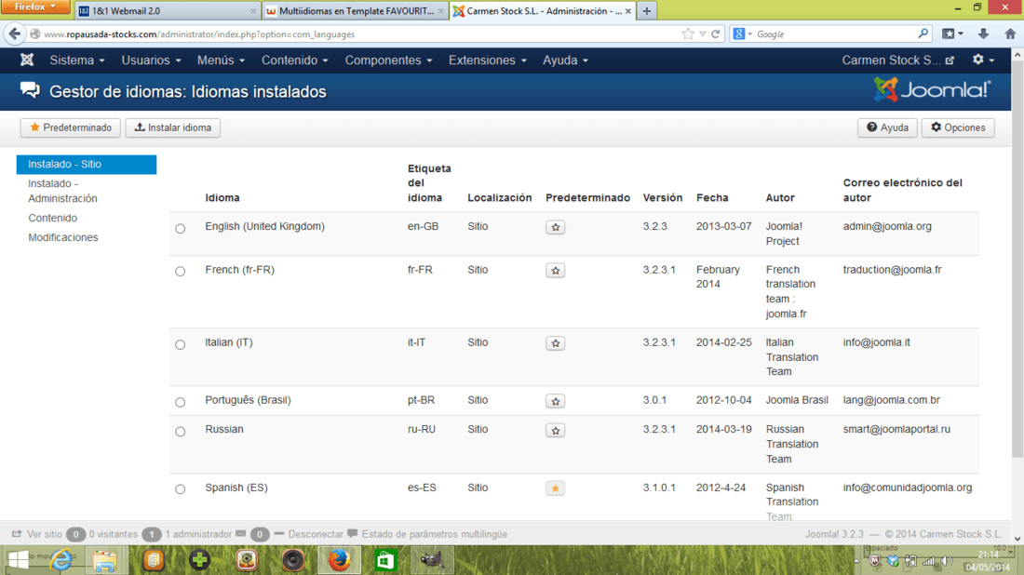Open Carmen Stock S... site link

[898, 60]
